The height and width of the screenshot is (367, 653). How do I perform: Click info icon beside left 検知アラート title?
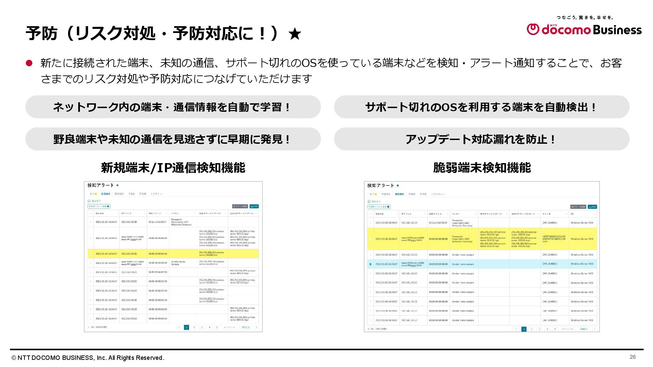[x=117, y=185]
